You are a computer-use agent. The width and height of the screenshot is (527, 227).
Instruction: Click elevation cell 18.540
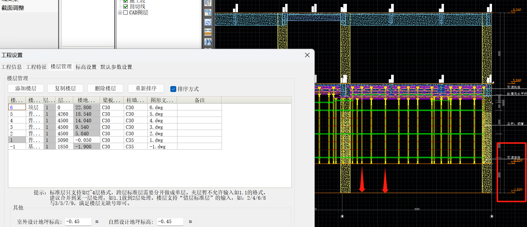click(87, 114)
